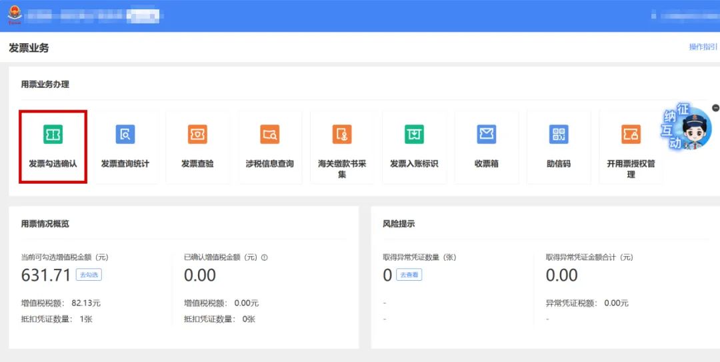Open 发票查询统计 query statistics icon
This screenshot has height=362, width=720.
coord(125,134)
